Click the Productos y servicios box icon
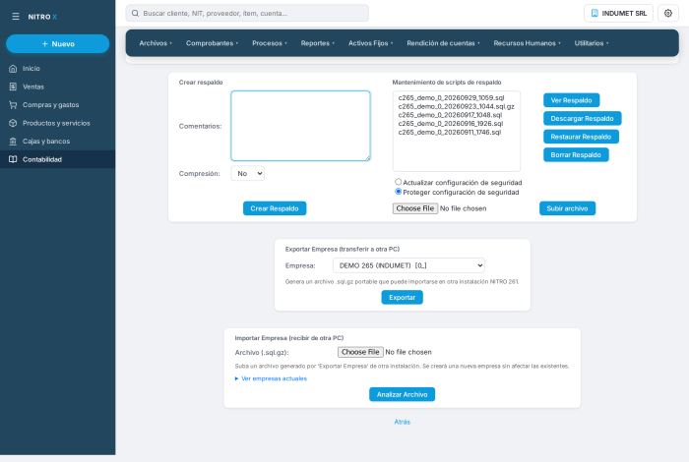 [x=13, y=123]
